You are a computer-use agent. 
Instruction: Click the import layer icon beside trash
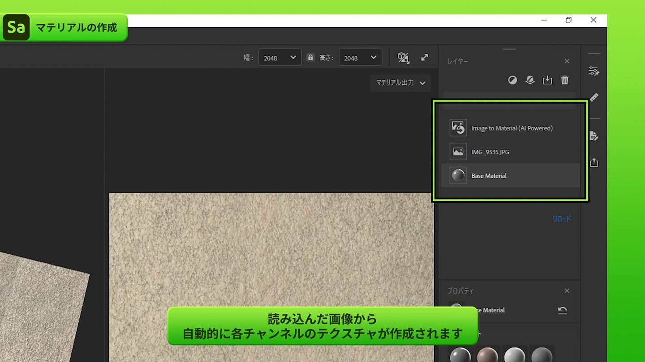pos(547,80)
